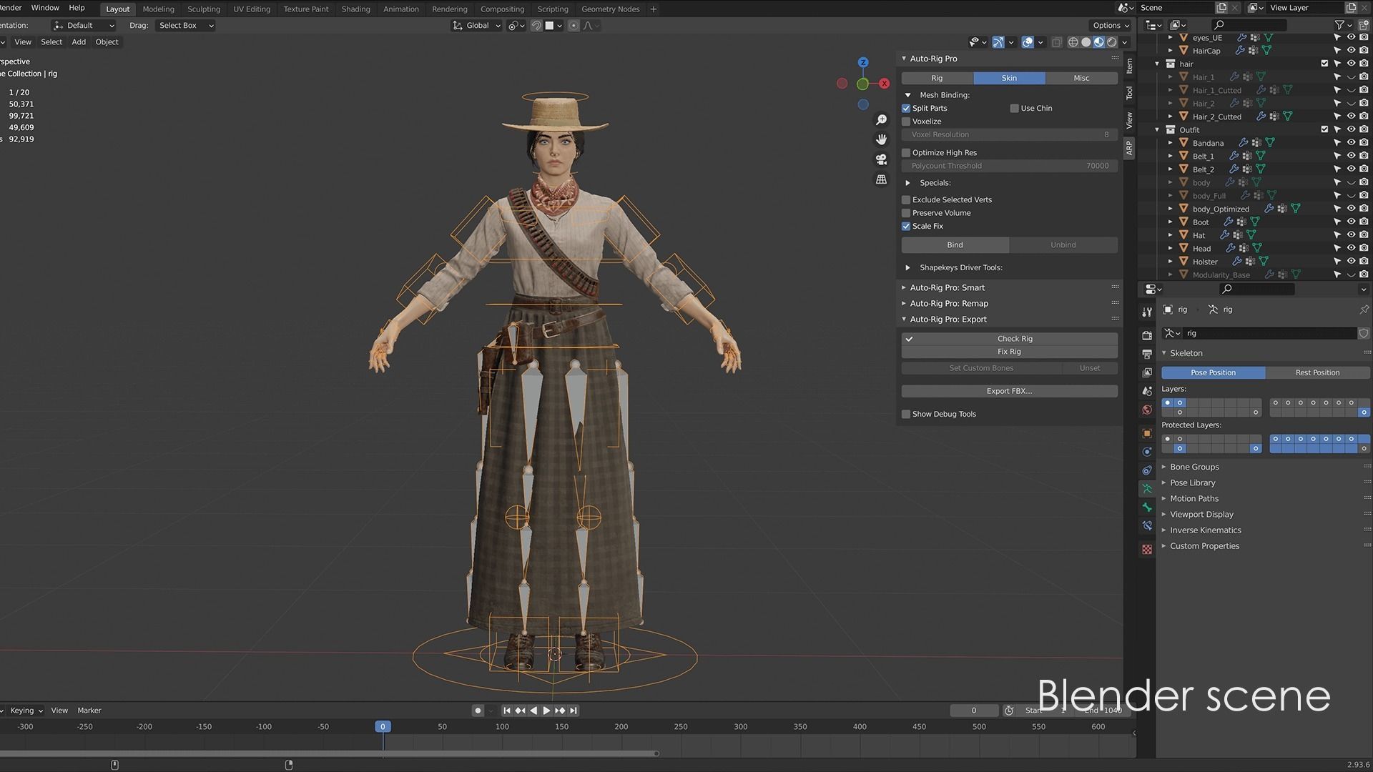This screenshot has height=772, width=1373.
Task: Open Armature Object Data properties icon
Action: click(x=1147, y=489)
